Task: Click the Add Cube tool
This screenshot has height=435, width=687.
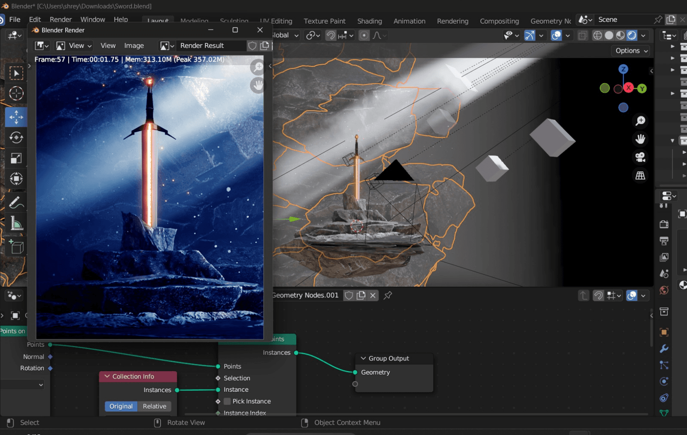Action: pos(16,247)
